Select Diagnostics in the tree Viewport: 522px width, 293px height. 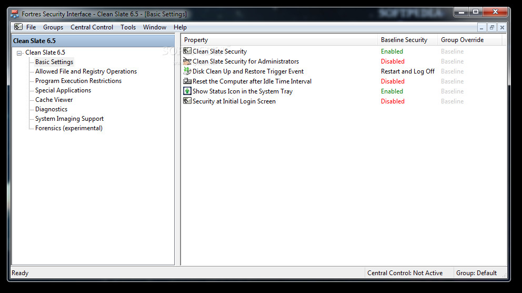(x=51, y=109)
